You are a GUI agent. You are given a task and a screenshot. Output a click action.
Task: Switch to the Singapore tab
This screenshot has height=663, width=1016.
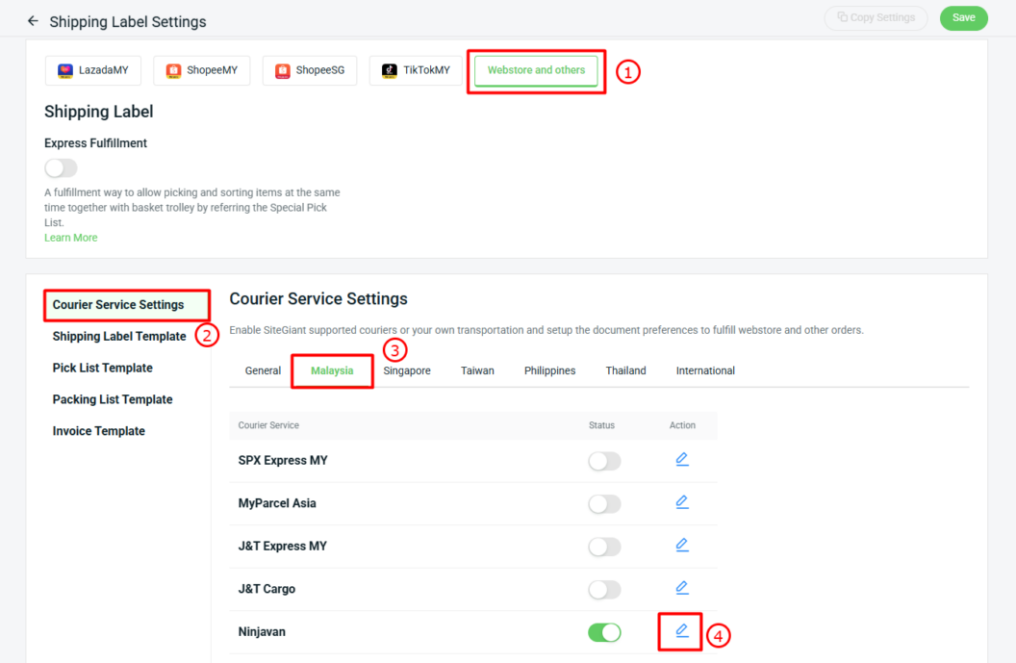407,370
